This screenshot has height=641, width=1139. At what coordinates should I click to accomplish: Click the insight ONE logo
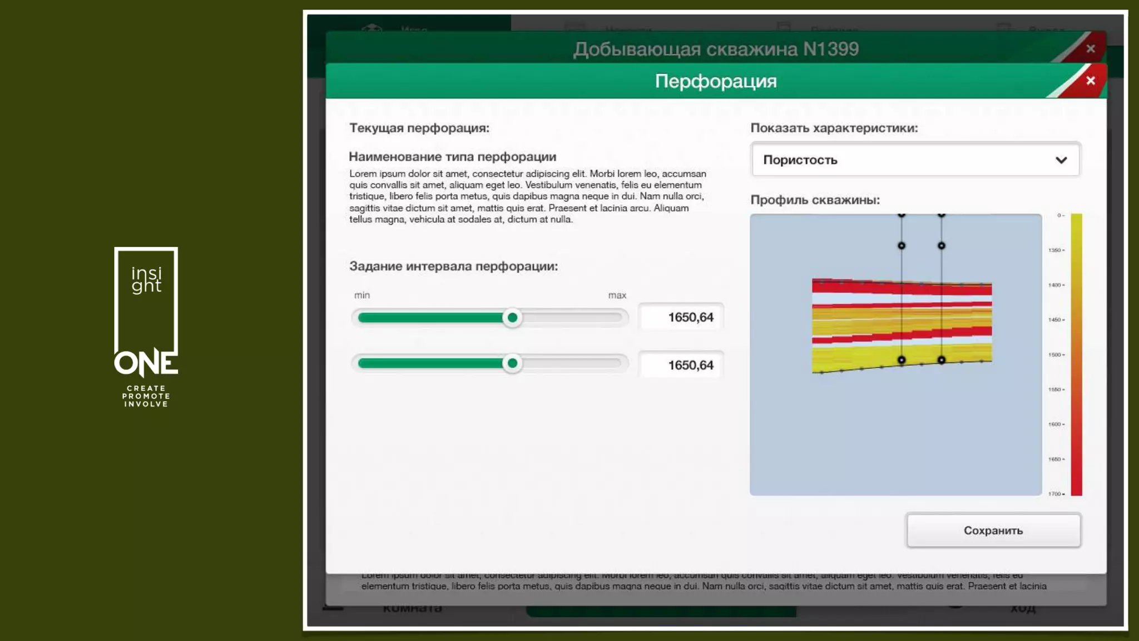(x=146, y=327)
